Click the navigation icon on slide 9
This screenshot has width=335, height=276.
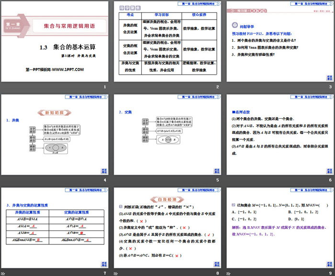pos(329,264)
